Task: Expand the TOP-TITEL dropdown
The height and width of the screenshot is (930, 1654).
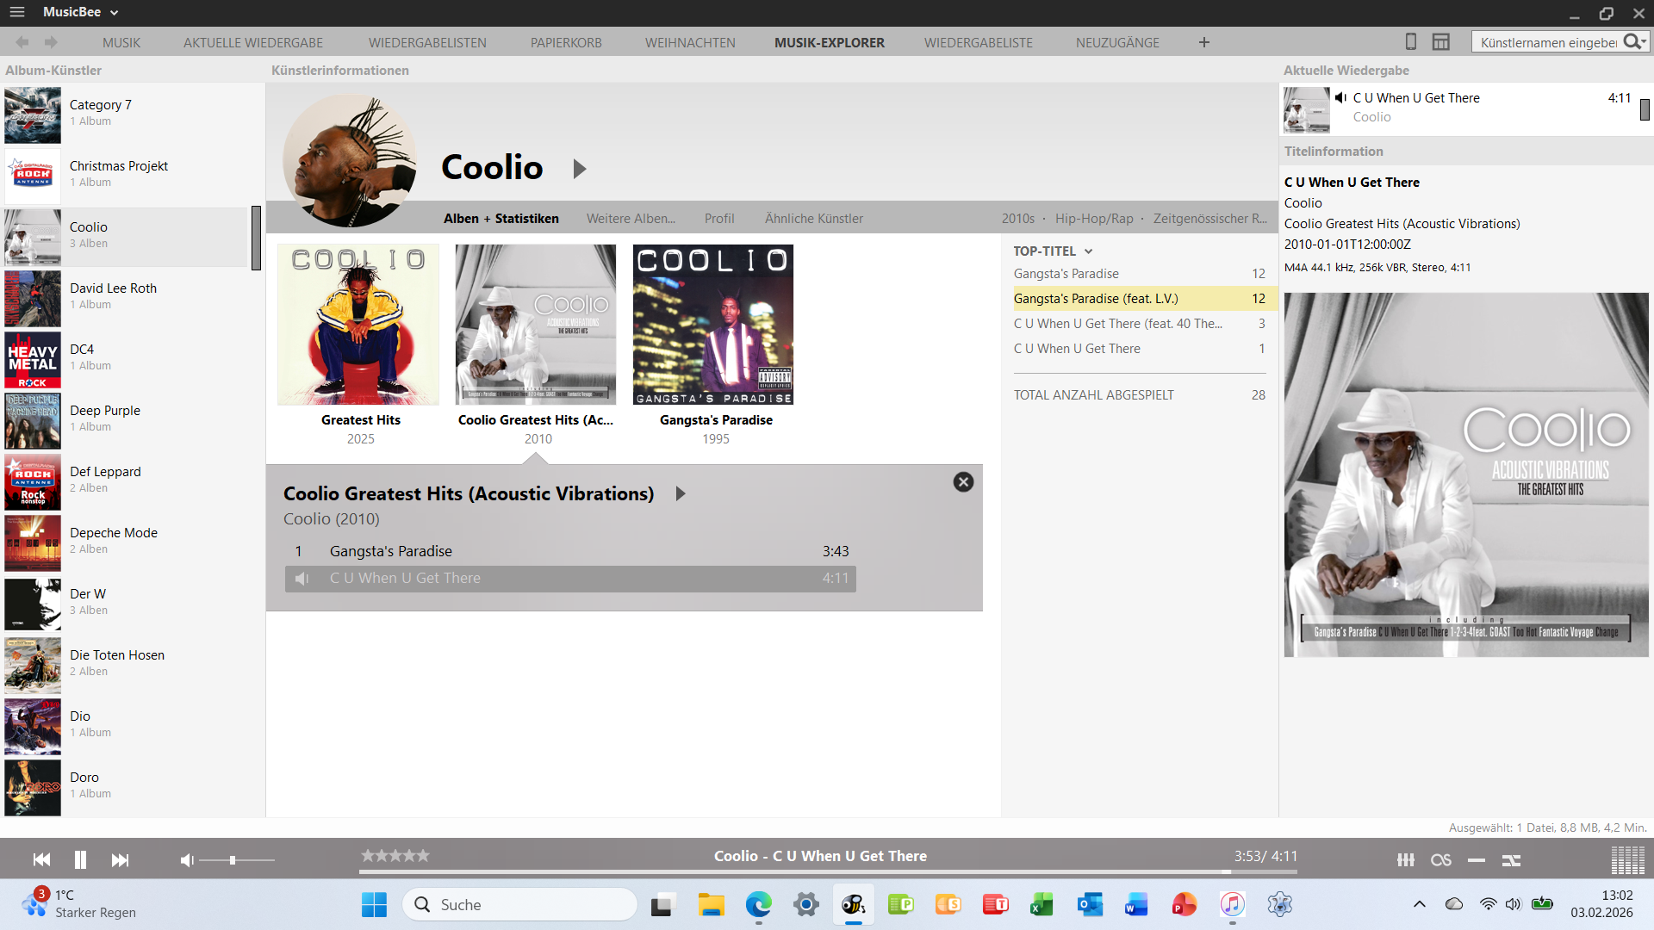Action: point(1088,251)
